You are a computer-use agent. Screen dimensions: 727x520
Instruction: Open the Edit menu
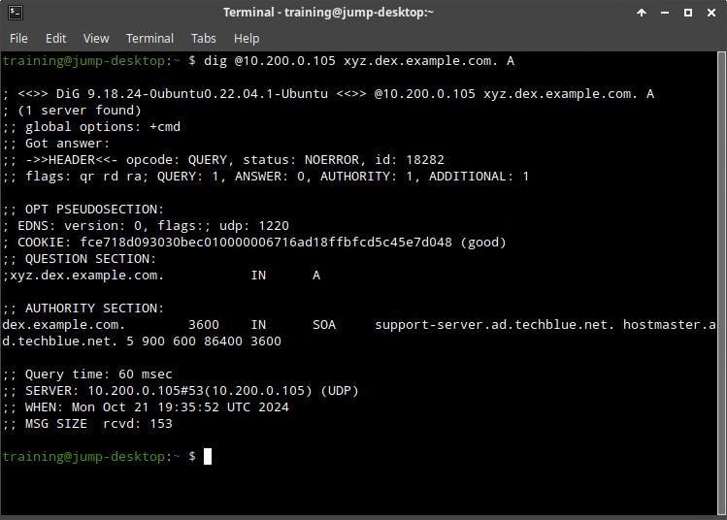[x=55, y=39]
